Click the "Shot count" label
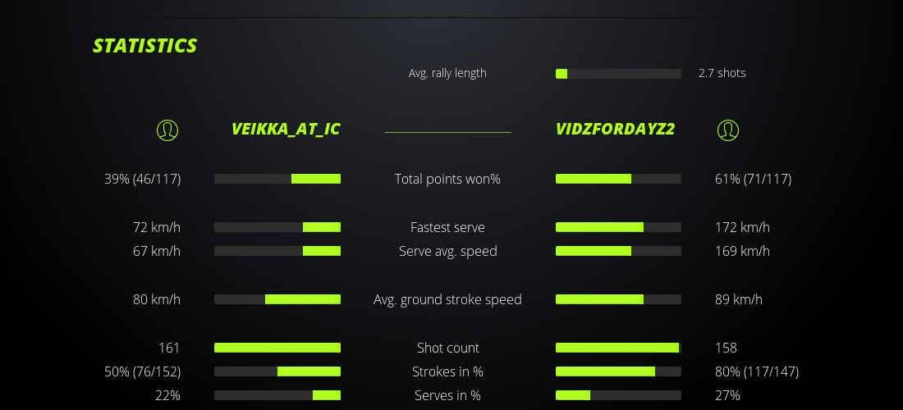Image resolution: width=903 pixels, height=410 pixels. pyautogui.click(x=447, y=348)
